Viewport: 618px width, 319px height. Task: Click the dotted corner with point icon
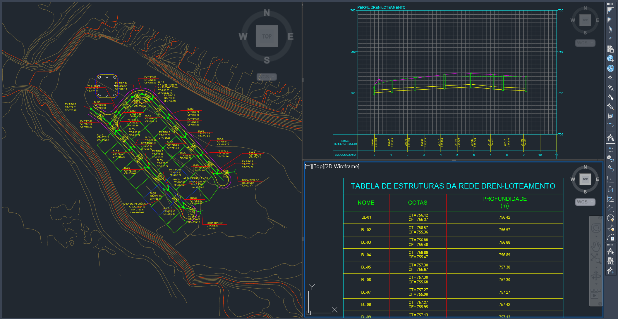click(x=610, y=180)
